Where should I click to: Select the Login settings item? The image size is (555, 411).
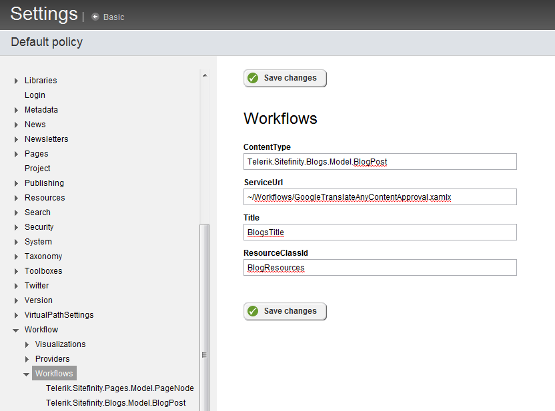pos(35,95)
